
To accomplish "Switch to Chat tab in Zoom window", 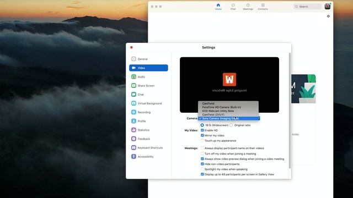I will tap(233, 7).
